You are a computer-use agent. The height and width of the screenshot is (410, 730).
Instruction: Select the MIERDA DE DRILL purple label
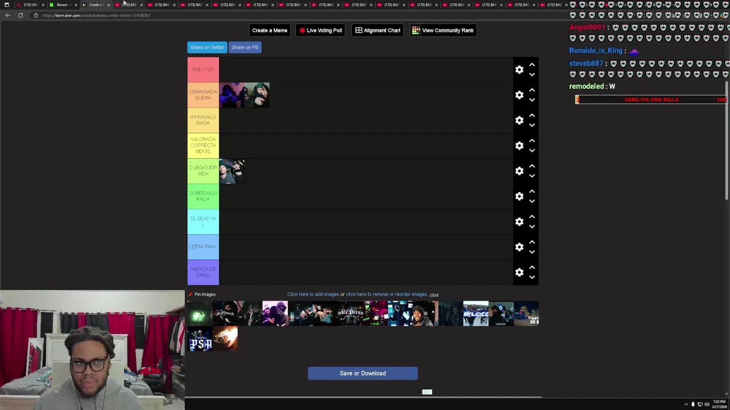point(203,272)
